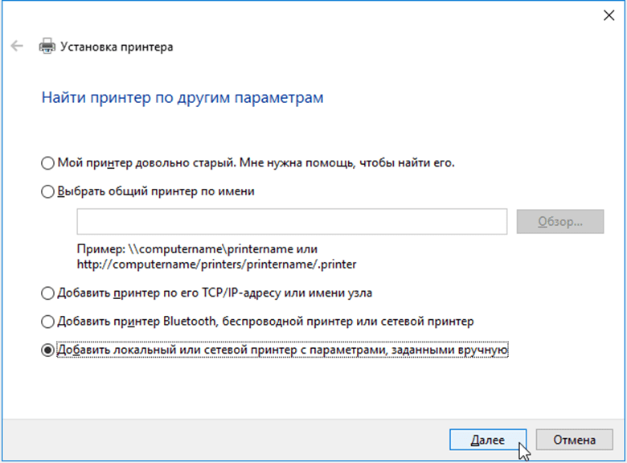Click the shared printer name text field

pos(292,221)
